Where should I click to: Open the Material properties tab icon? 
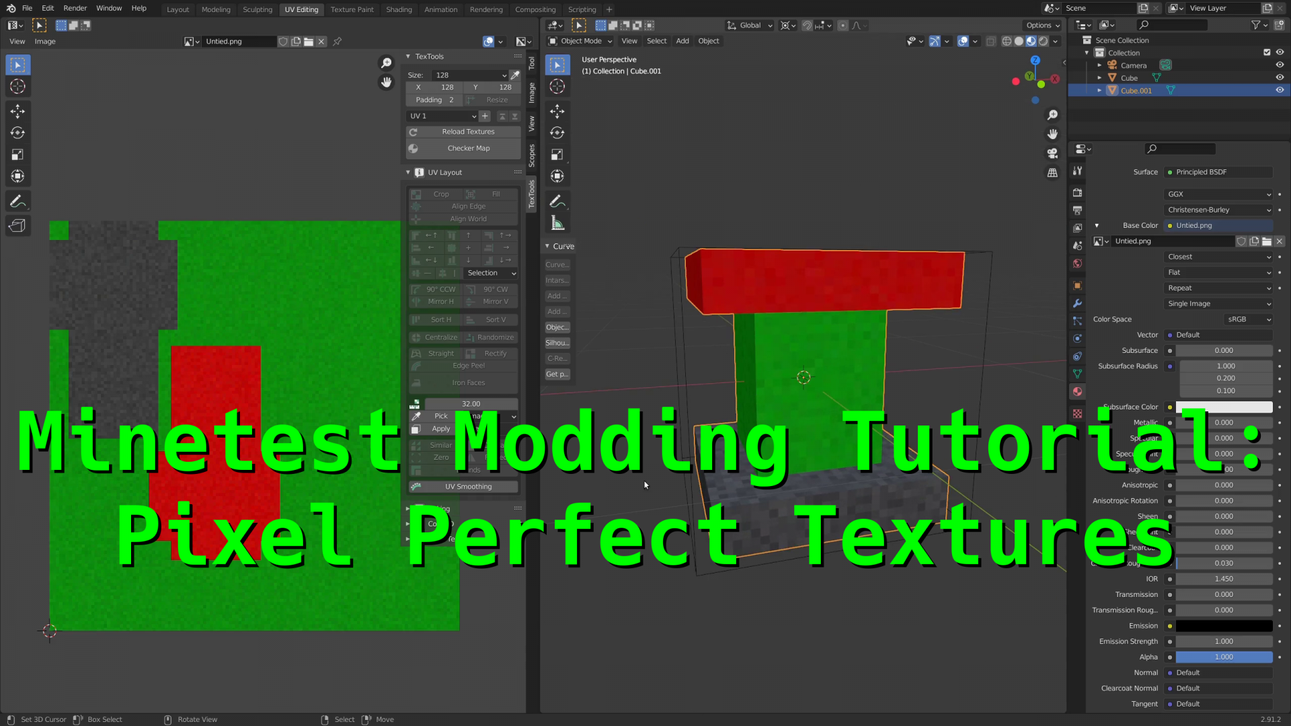[1077, 391]
